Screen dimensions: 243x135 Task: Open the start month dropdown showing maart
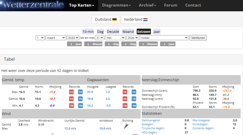click(x=55, y=38)
